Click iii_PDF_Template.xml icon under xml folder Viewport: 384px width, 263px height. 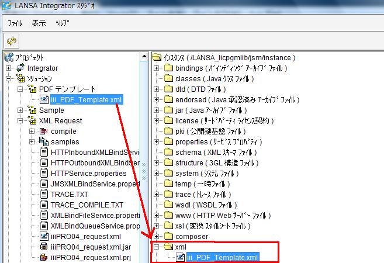coord(181,257)
